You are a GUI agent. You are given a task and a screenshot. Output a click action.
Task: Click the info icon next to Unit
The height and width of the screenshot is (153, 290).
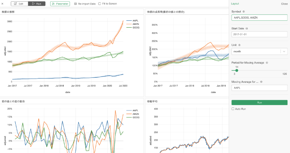tap(239, 45)
